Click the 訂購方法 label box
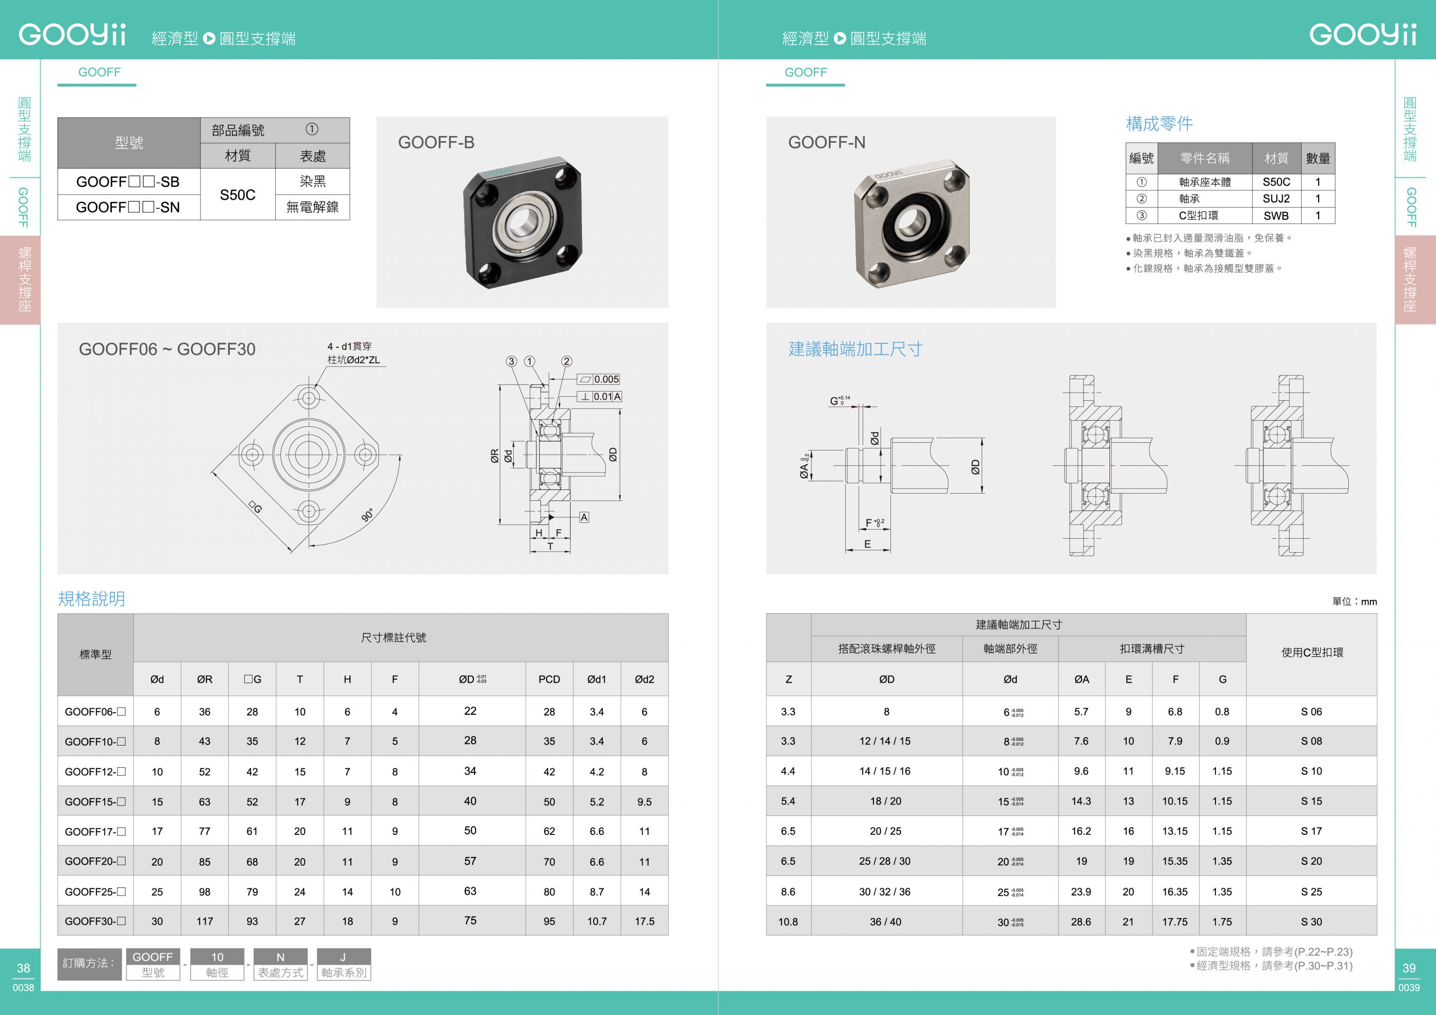Viewport: 1436px width, 1015px height. (89, 964)
